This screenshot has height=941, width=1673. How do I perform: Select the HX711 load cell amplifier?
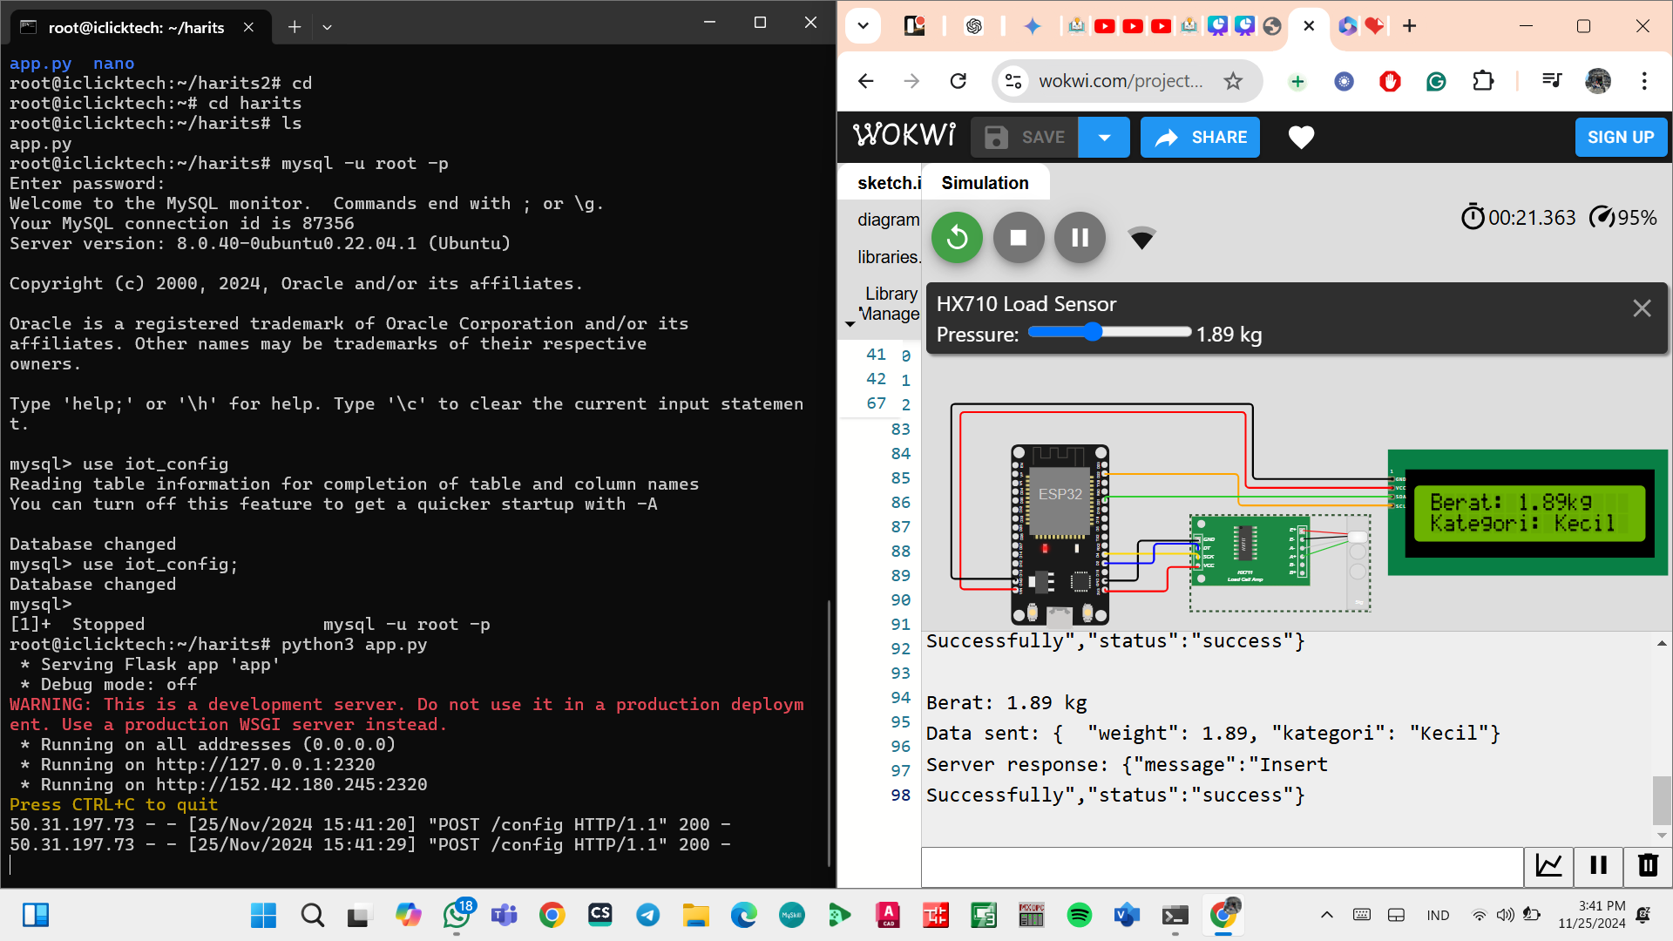1249,551
